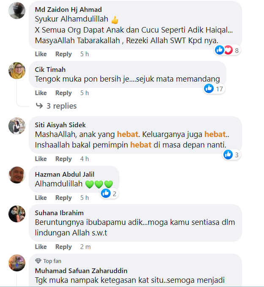Open Suhana Ibrahim's profile picture

pos(17,214)
